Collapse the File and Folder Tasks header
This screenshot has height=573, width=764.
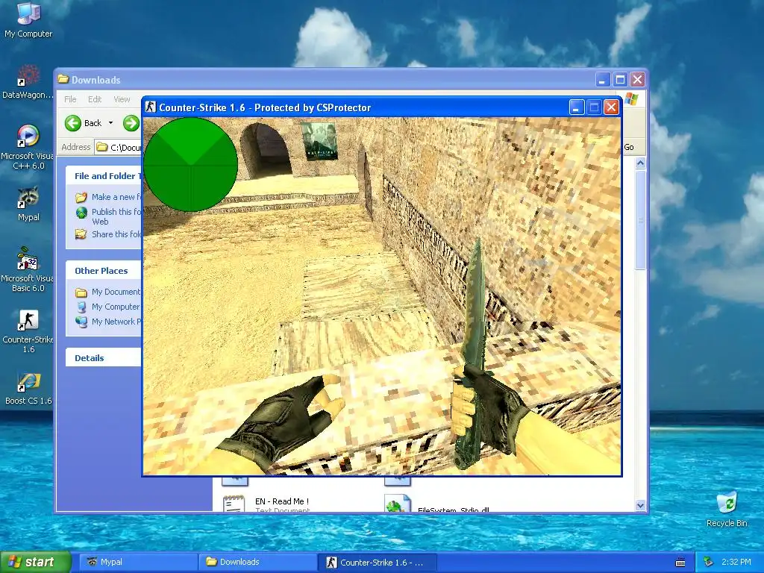103,176
